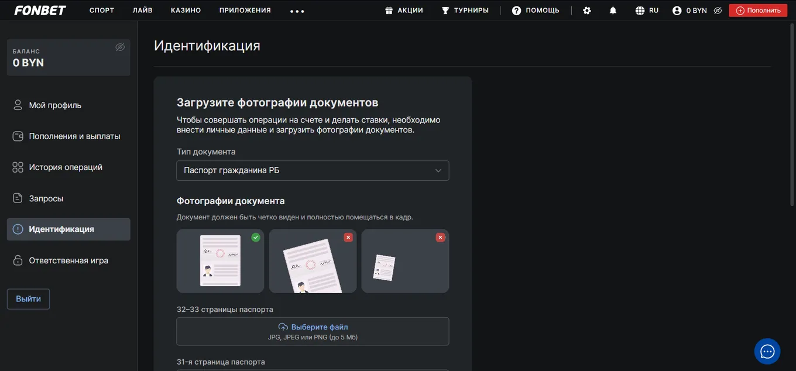Open the Приложения menu
This screenshot has height=371, width=796.
(245, 11)
